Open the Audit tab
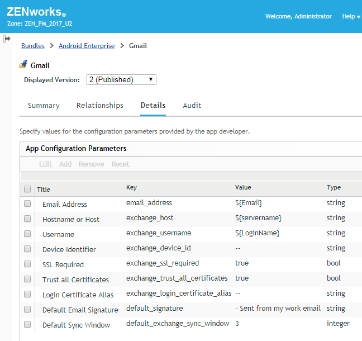Viewport: 362px width, 341px height. tap(192, 105)
